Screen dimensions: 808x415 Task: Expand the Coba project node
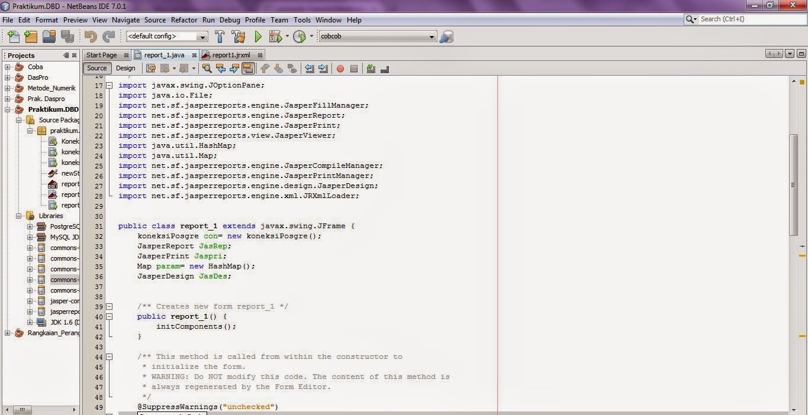tap(7, 67)
